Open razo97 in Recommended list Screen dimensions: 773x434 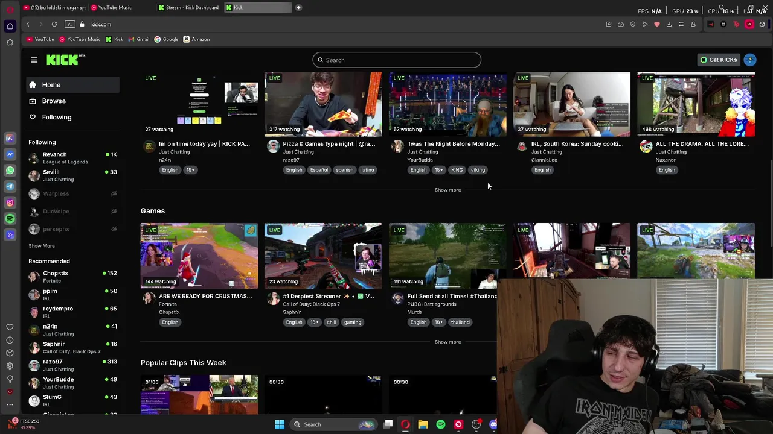click(72, 365)
